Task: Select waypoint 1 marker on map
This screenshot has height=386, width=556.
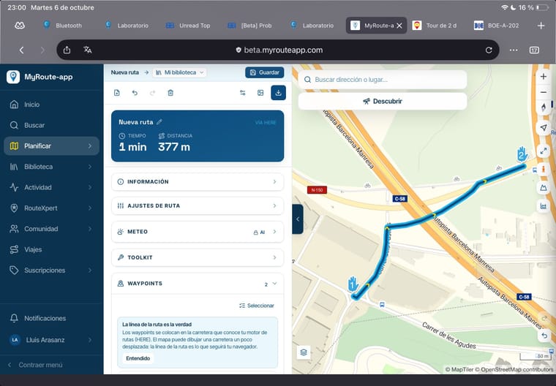Action: (353, 284)
